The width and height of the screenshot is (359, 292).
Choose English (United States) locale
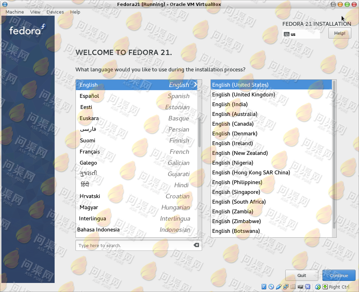(x=271, y=85)
